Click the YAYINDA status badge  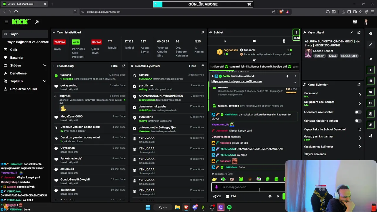click(x=59, y=42)
